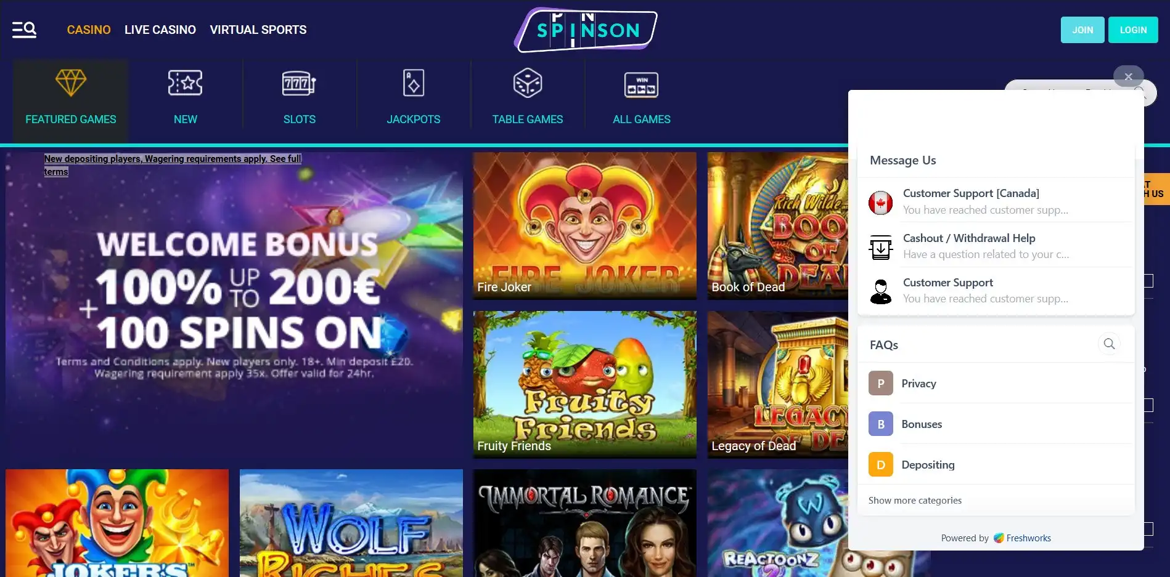Open the Table Games dice icon
Screen dimensions: 1170x577
tap(528, 83)
